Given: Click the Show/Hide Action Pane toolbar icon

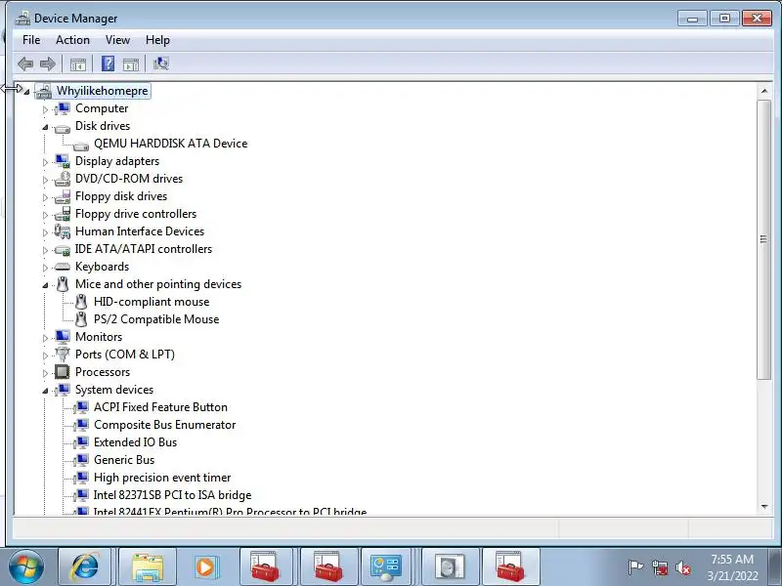Looking at the screenshot, I should tap(131, 64).
